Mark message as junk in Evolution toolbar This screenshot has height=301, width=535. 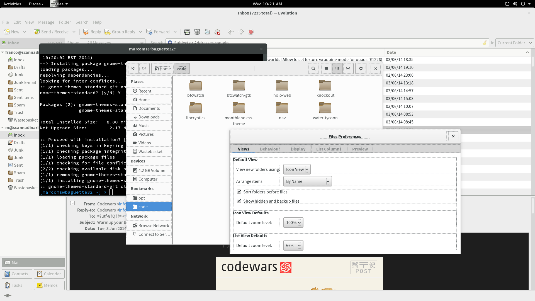tap(207, 32)
